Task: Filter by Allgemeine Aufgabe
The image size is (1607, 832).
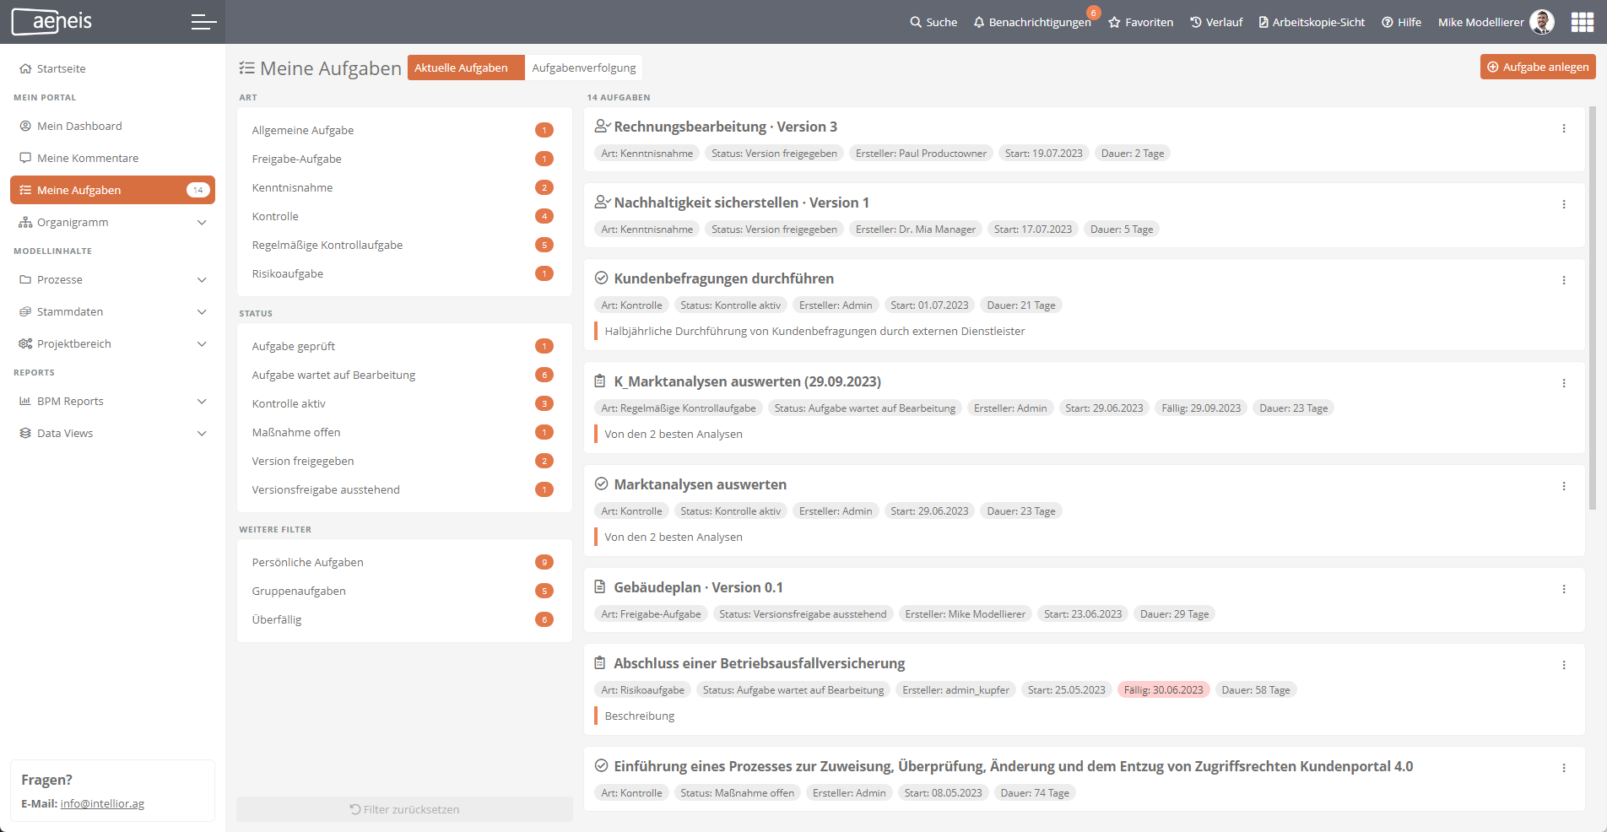Action: pyautogui.click(x=404, y=130)
